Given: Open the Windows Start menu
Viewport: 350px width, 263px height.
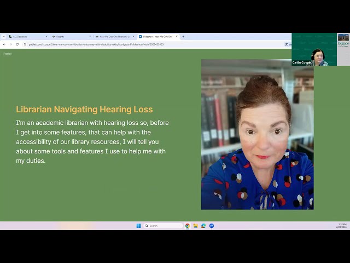Looking at the screenshot, I should click(x=138, y=226).
